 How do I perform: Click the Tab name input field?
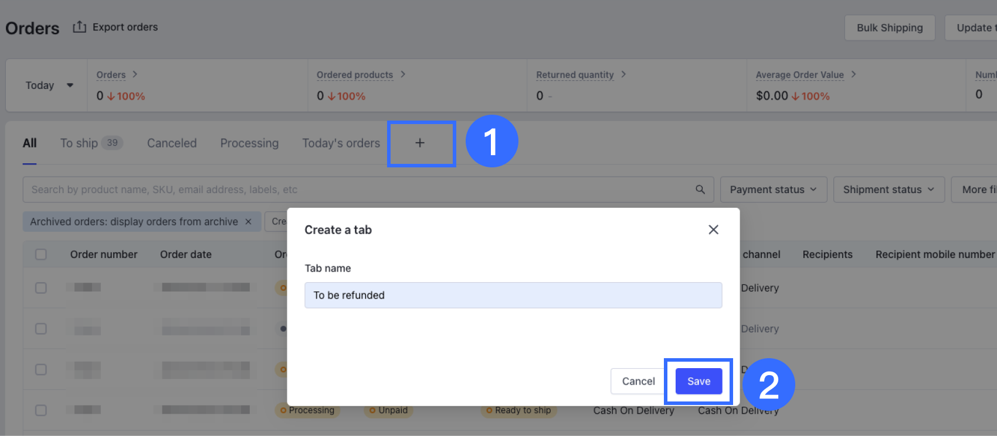(513, 296)
